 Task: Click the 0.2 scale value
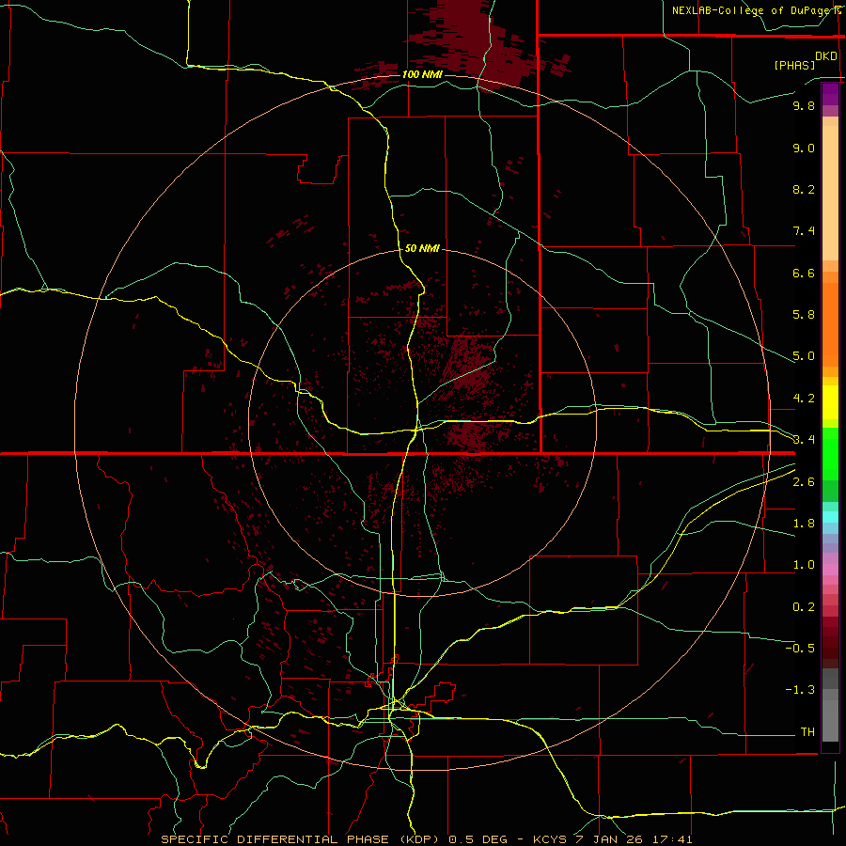click(x=804, y=607)
